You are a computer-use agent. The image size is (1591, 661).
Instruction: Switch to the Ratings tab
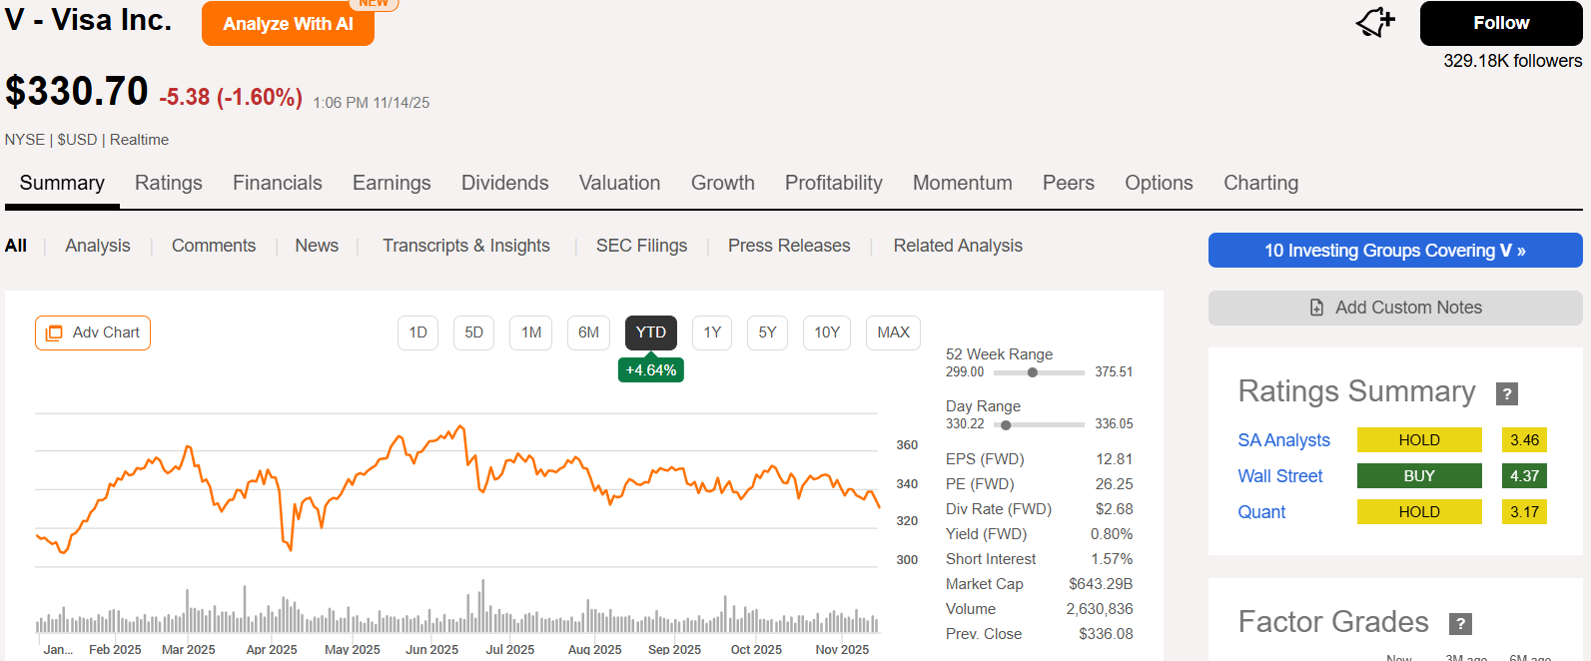169,183
